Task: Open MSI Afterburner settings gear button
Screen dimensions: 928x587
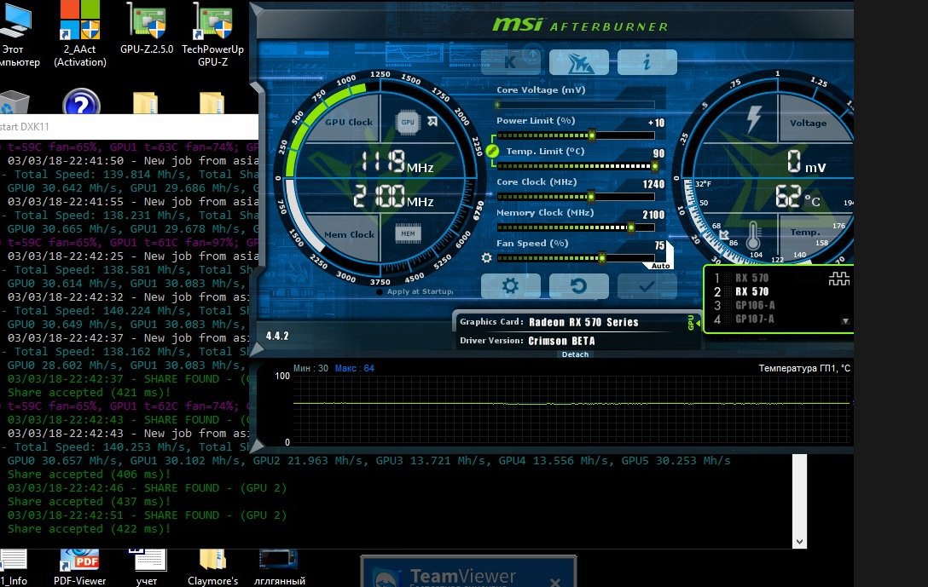Action: (x=510, y=286)
